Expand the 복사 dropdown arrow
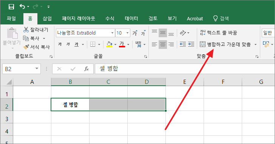Image resolution: width=275 pixels, height=144 pixels. tap(44, 38)
